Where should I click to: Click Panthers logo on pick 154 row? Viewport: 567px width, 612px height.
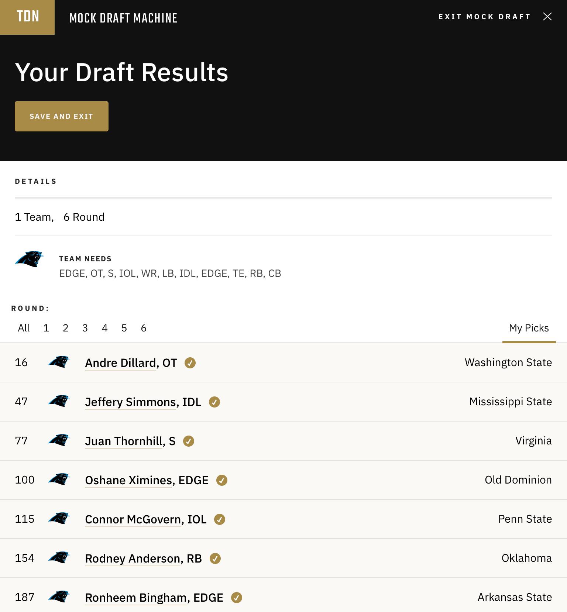(x=59, y=557)
